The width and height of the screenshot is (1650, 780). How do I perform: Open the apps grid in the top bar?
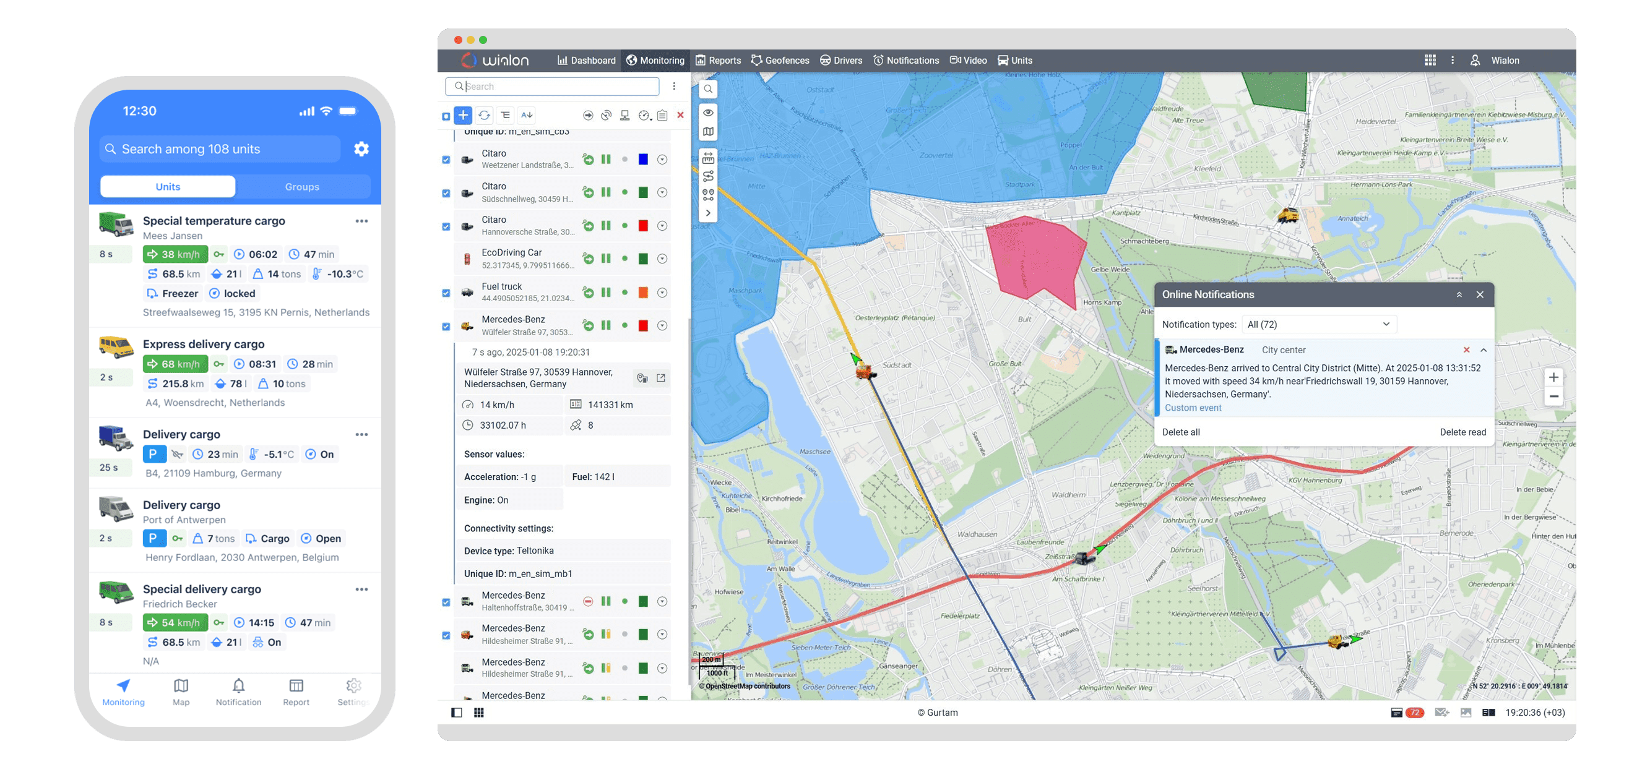[x=1430, y=60]
